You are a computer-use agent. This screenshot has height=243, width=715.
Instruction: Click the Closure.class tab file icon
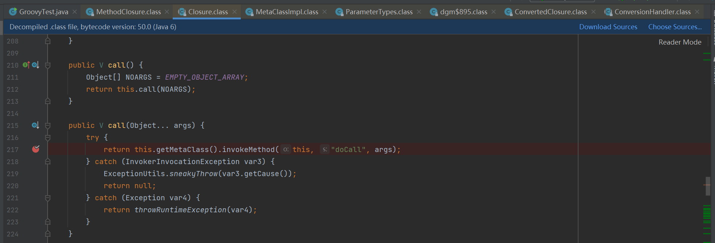coord(182,12)
